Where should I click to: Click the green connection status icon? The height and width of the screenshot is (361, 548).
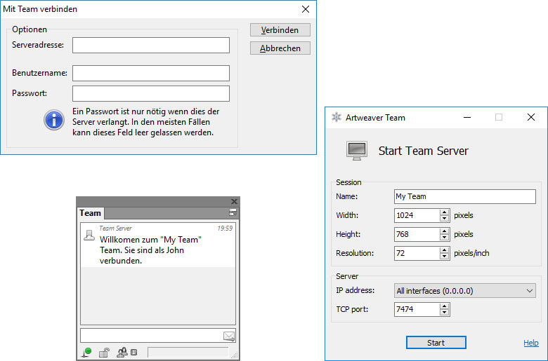click(86, 353)
